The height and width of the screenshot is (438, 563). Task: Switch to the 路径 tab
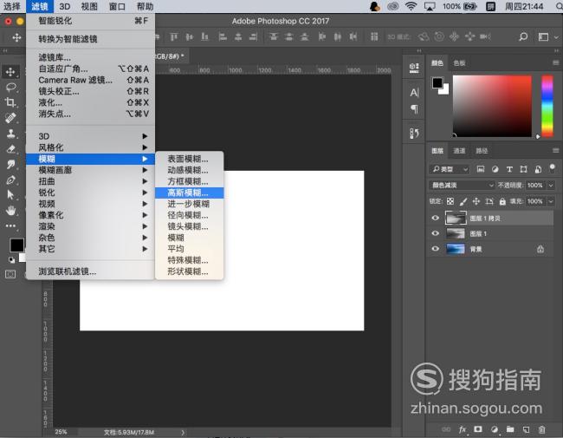click(x=482, y=151)
